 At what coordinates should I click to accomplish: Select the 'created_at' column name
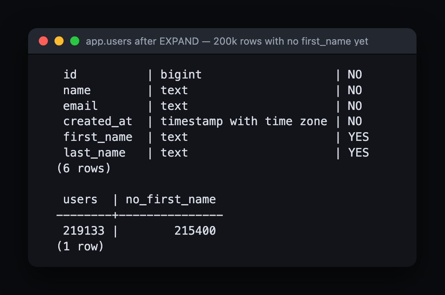click(97, 121)
